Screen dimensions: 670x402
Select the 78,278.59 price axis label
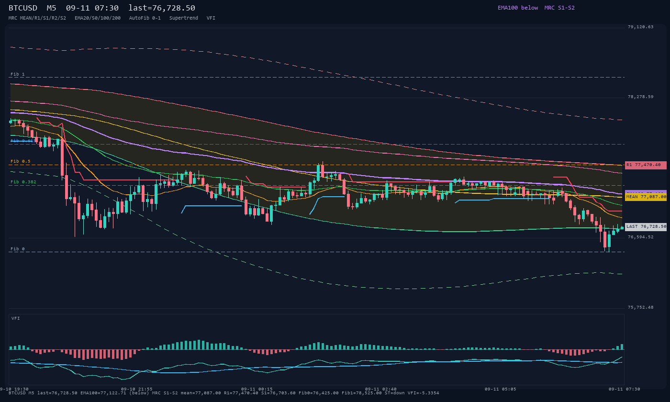coord(640,97)
